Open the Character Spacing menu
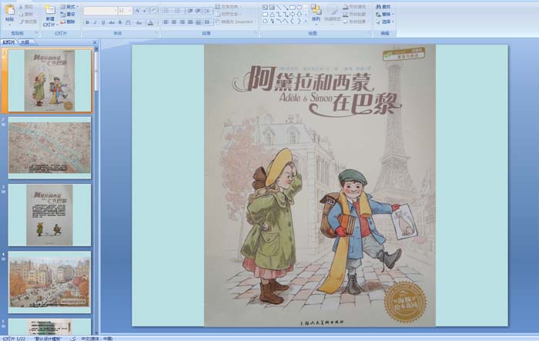This screenshot has width=539, height=341. coord(129,22)
